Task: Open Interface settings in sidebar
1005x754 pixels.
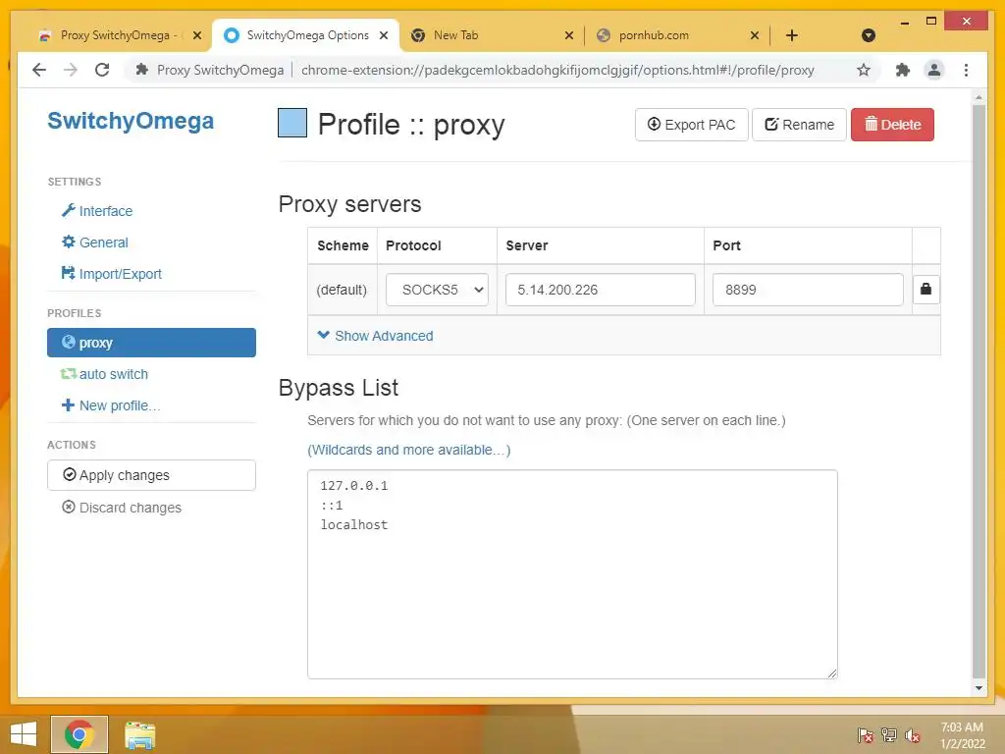Action: (97, 211)
